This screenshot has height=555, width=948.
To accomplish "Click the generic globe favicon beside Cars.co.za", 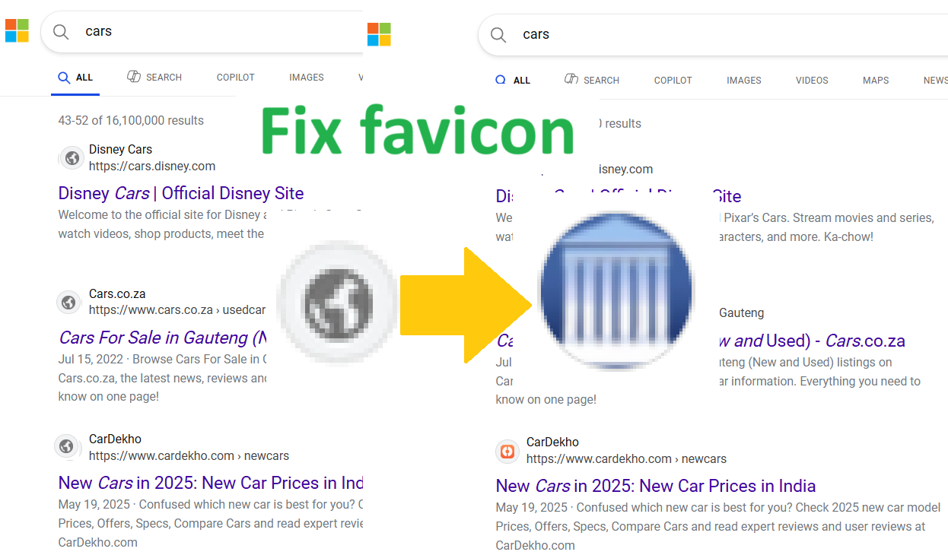I will coord(68,302).
